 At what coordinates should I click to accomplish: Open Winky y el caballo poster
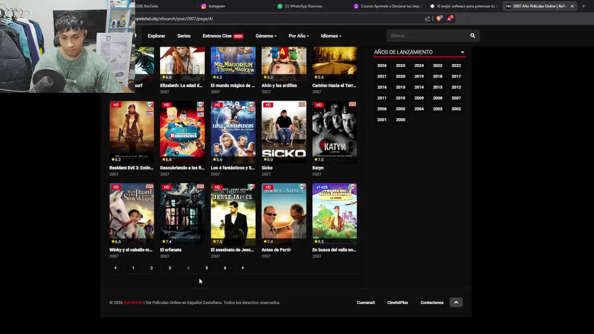coord(132,214)
